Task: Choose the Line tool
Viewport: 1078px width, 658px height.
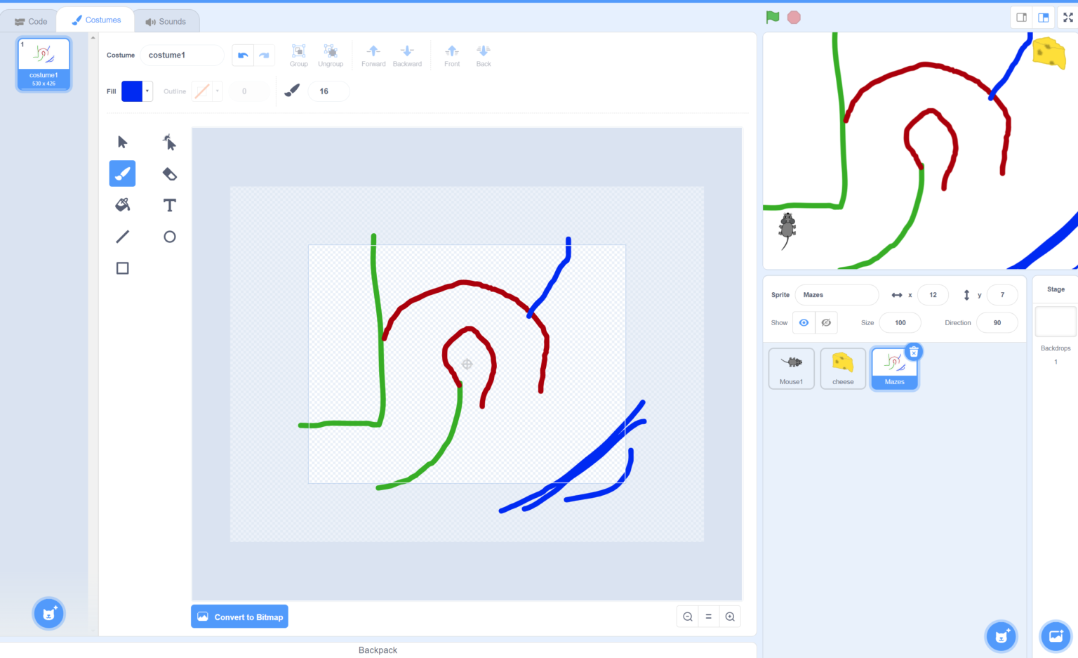Action: (x=122, y=236)
